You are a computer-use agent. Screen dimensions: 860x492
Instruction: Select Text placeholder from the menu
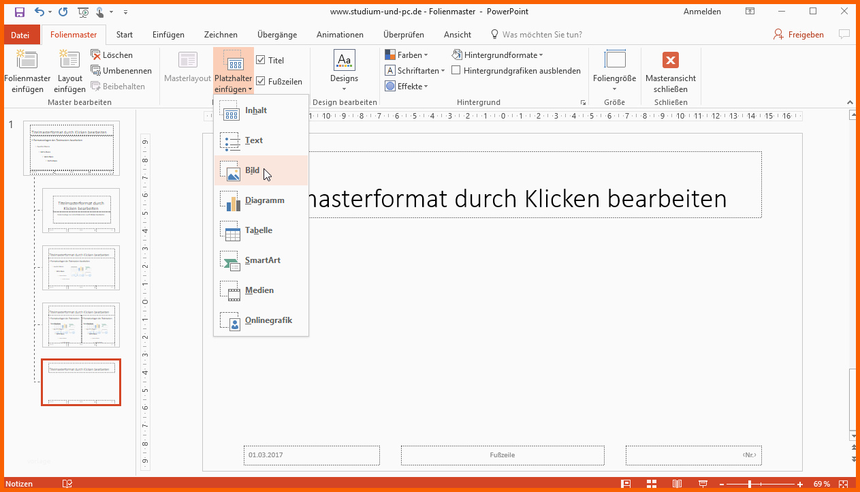(x=261, y=140)
